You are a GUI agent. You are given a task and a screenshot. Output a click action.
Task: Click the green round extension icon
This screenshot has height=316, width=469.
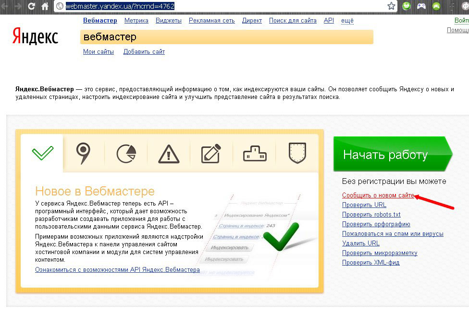(x=436, y=6)
